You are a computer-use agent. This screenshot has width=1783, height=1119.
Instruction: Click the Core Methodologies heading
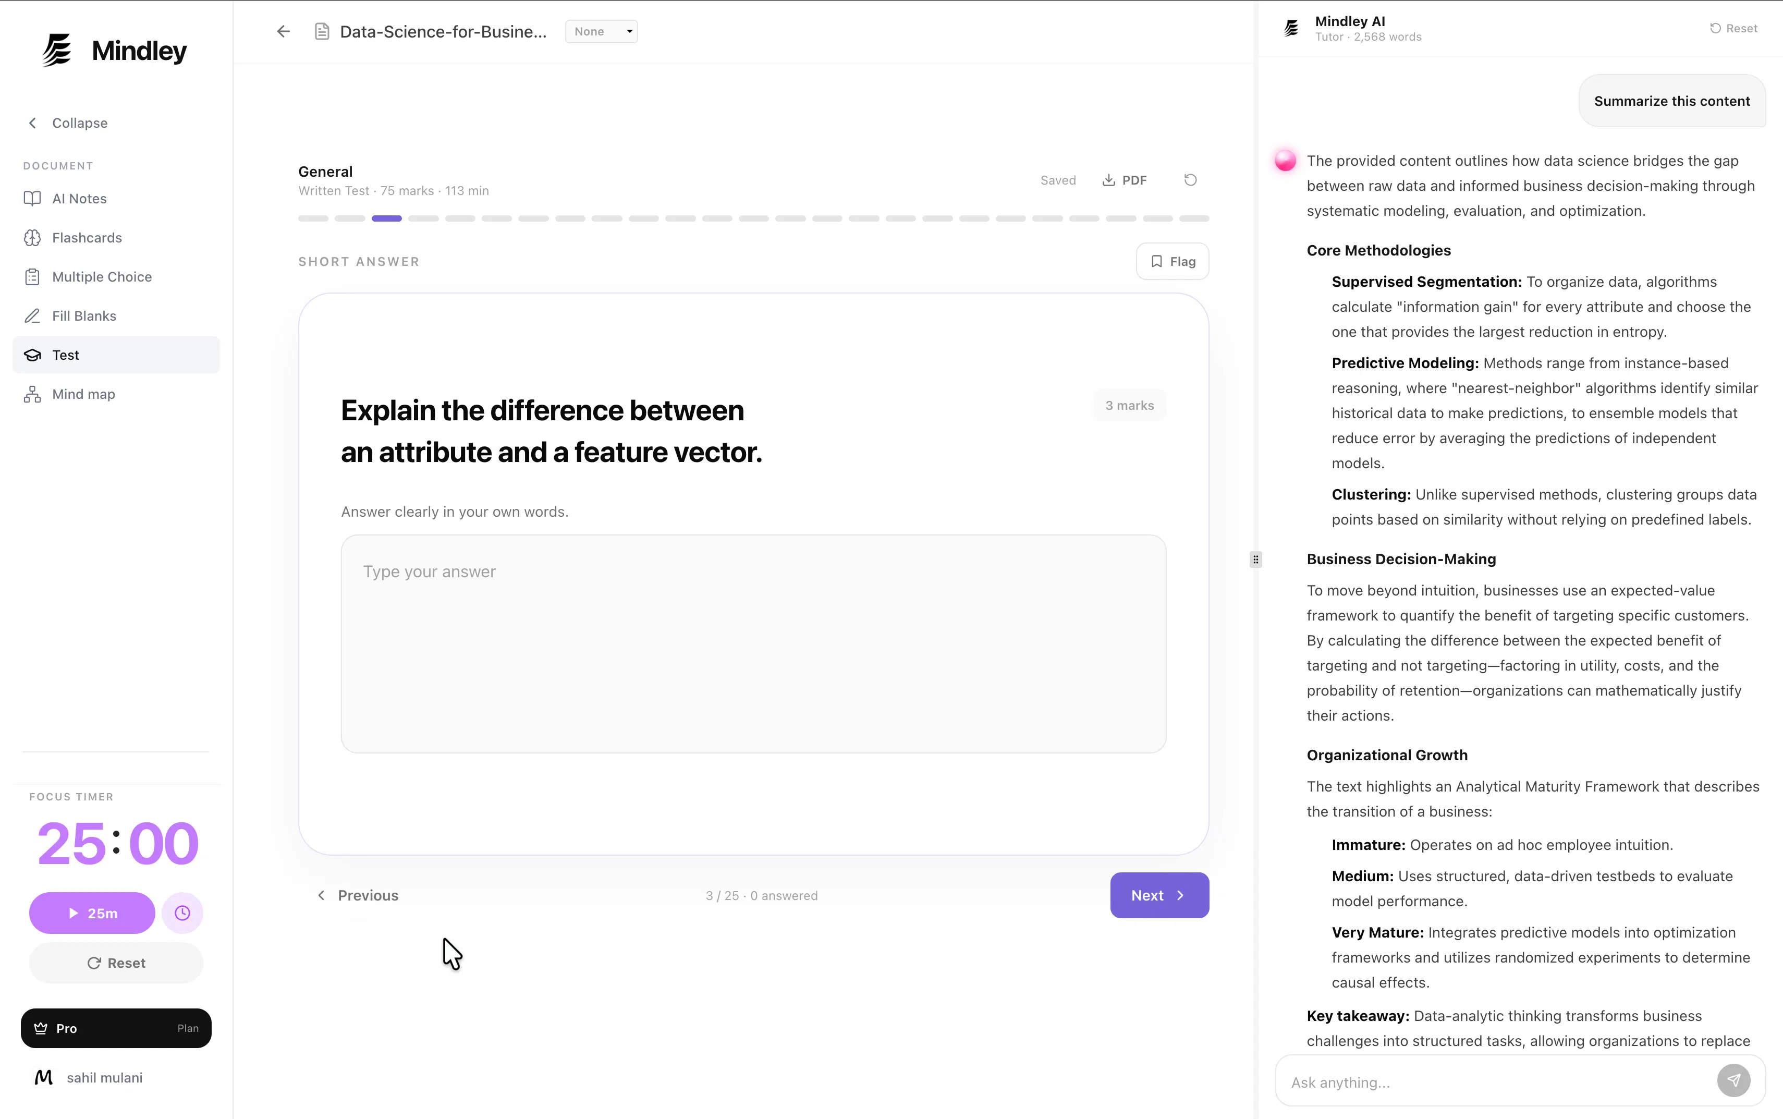pos(1378,250)
